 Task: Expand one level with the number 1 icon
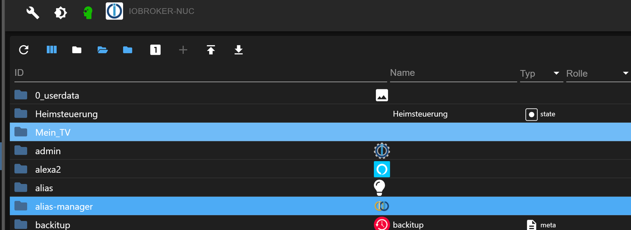155,50
